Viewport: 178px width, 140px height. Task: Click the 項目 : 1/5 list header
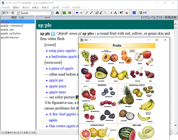pos(17,18)
